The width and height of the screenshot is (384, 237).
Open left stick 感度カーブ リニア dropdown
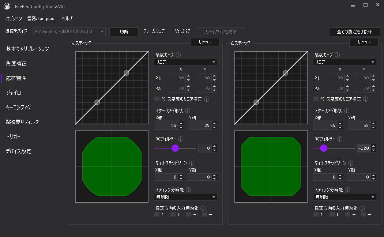pos(185,62)
